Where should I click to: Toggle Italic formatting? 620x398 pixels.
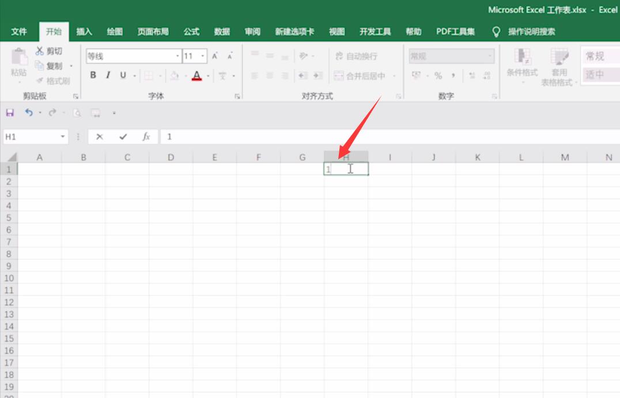[108, 75]
